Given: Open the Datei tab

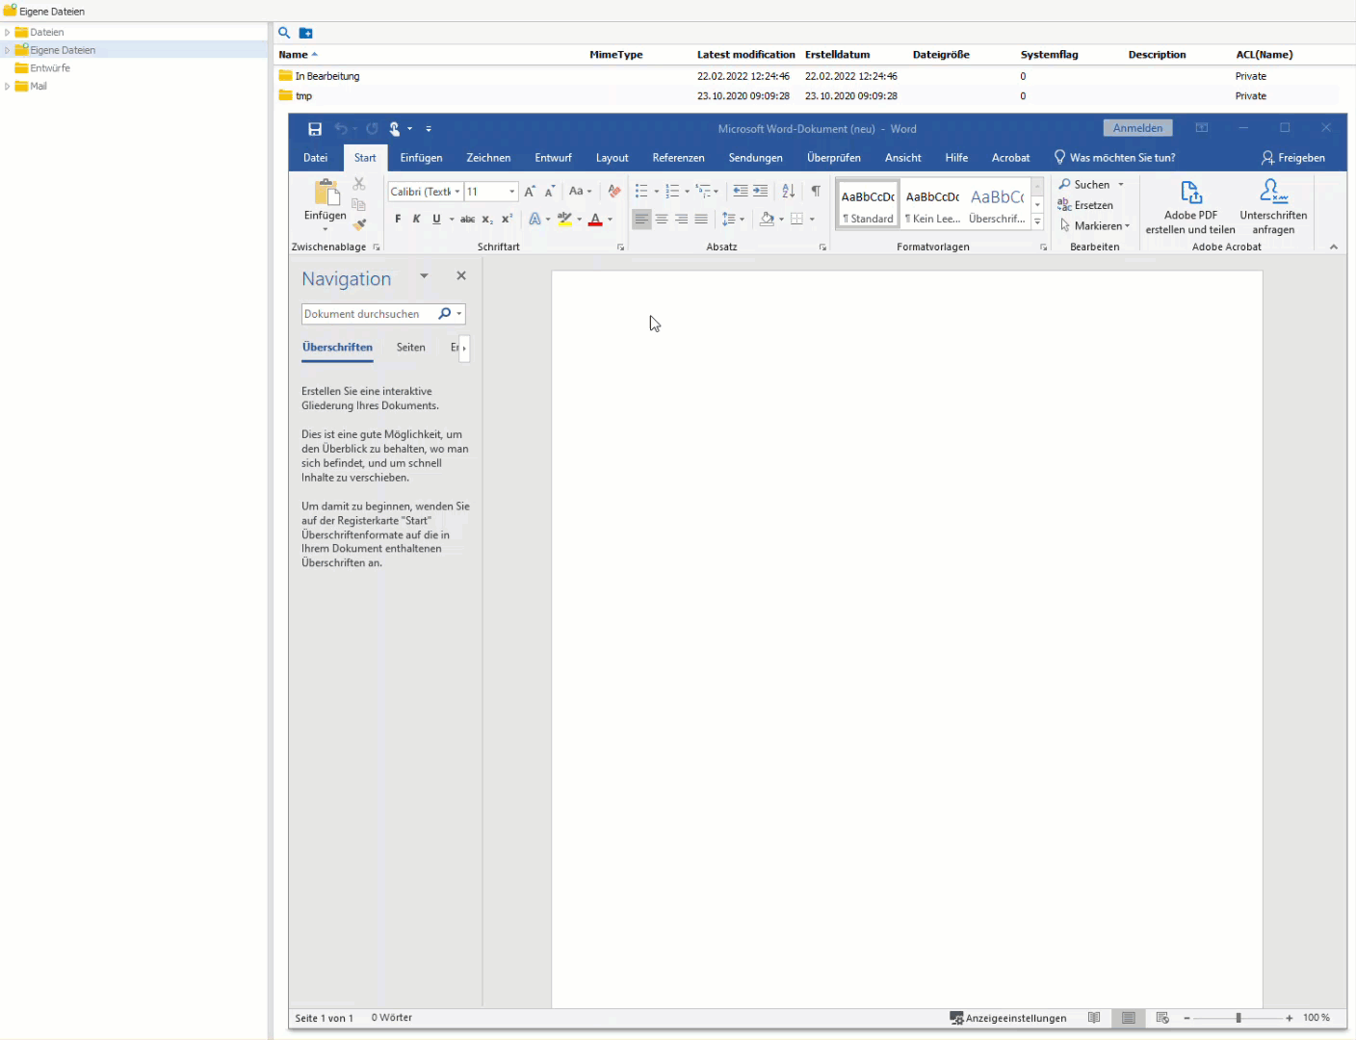Looking at the screenshot, I should [316, 158].
